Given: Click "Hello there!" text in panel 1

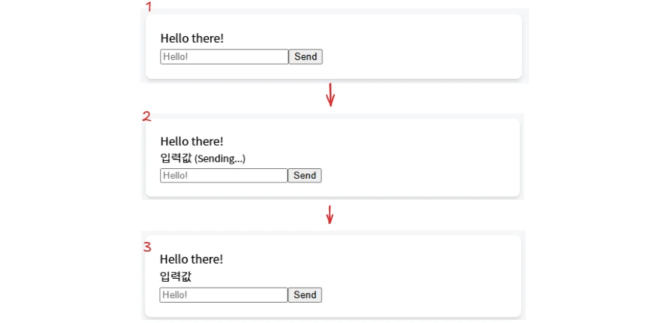Looking at the screenshot, I should [x=192, y=38].
